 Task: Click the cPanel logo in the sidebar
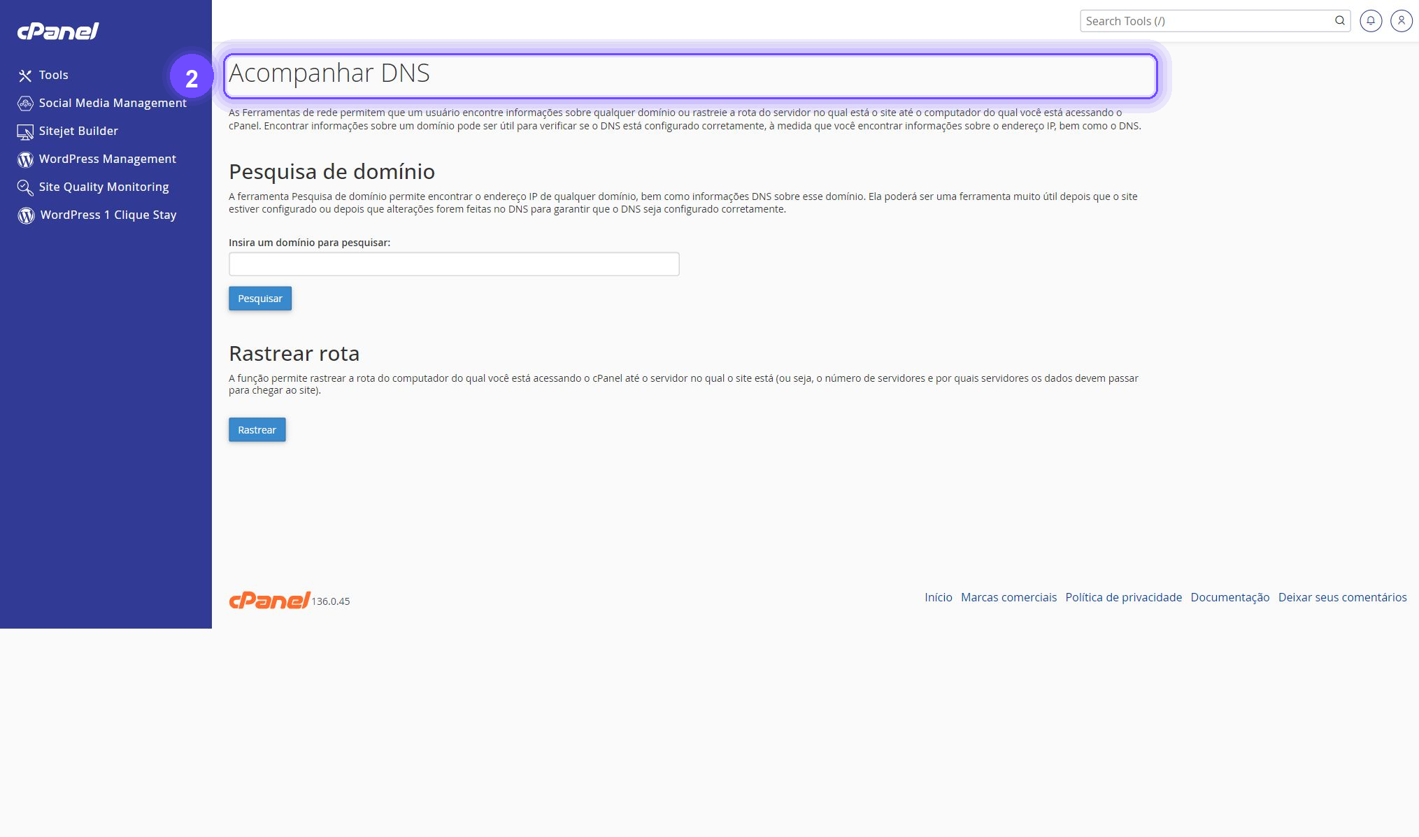[x=58, y=31]
